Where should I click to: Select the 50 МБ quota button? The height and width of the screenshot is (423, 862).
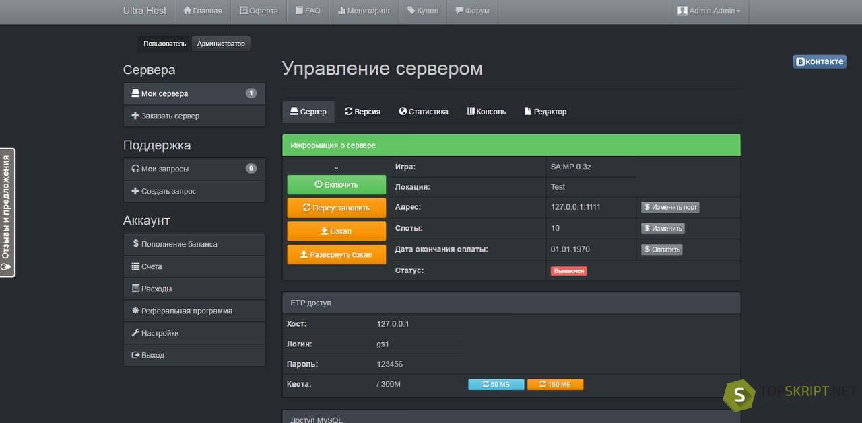pyautogui.click(x=496, y=385)
